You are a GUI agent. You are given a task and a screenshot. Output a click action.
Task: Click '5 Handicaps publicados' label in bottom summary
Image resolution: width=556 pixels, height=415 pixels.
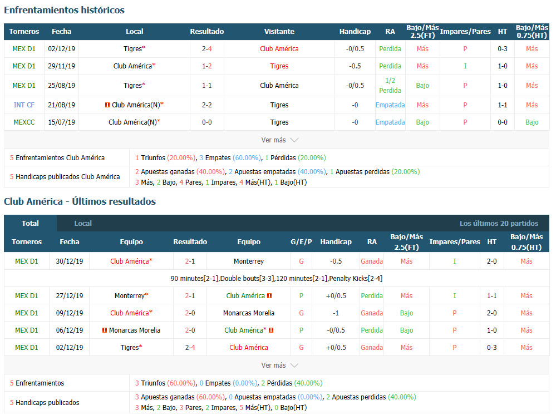point(45,403)
